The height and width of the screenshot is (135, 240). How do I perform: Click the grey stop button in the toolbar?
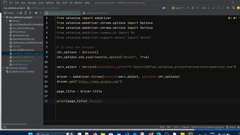pos(198,8)
